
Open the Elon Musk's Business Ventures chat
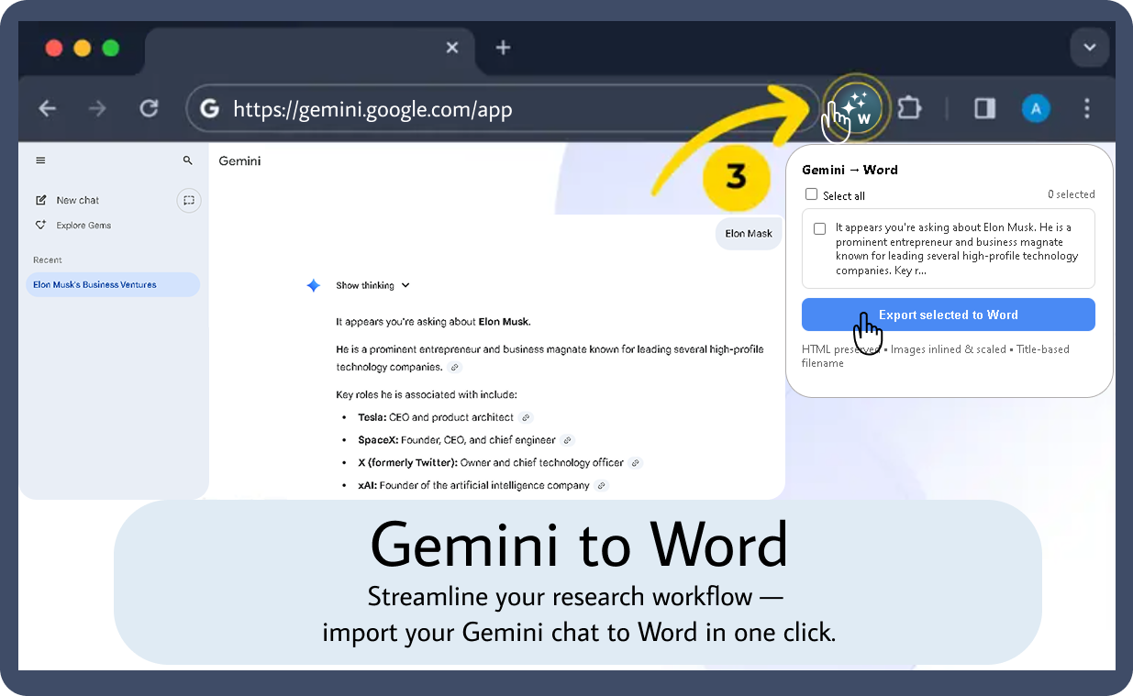94,284
